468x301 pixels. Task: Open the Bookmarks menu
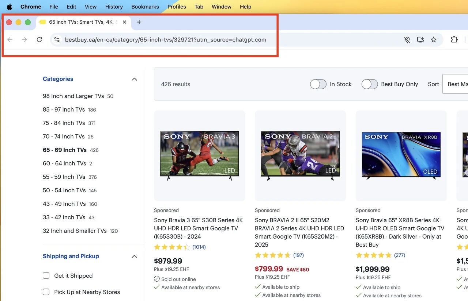[x=145, y=7]
